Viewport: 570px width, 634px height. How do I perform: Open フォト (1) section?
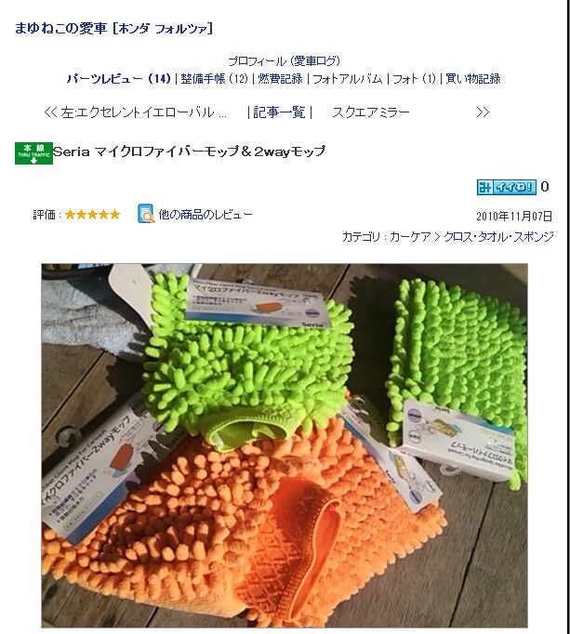[x=415, y=78]
